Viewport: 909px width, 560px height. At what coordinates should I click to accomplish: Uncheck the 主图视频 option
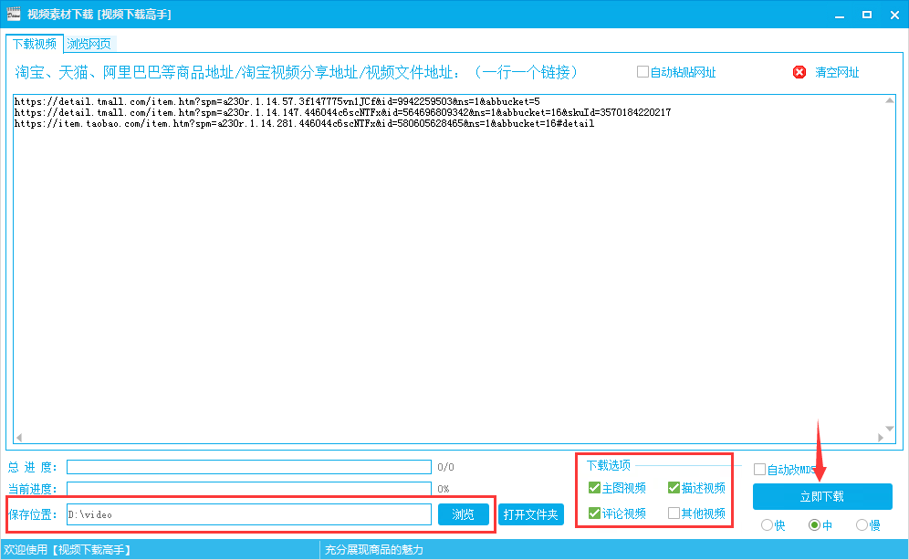coord(594,488)
